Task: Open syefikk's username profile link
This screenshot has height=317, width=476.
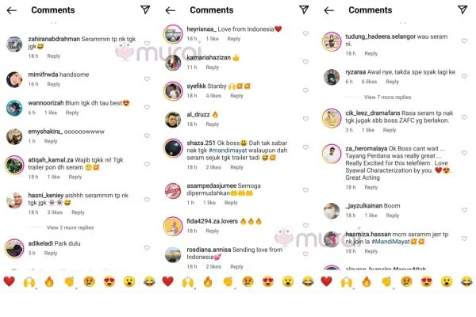Action: (197, 86)
